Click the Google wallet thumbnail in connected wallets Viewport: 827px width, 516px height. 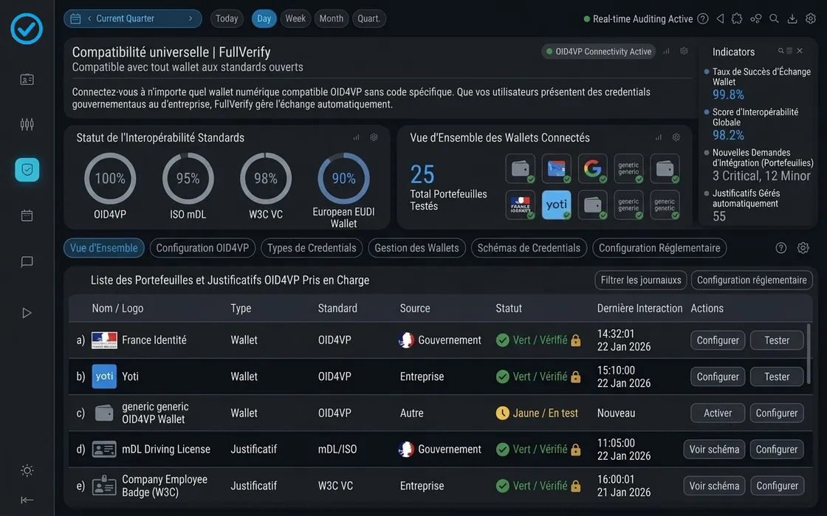[x=592, y=168]
